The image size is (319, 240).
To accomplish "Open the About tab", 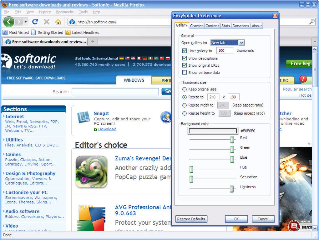I will [257, 26].
